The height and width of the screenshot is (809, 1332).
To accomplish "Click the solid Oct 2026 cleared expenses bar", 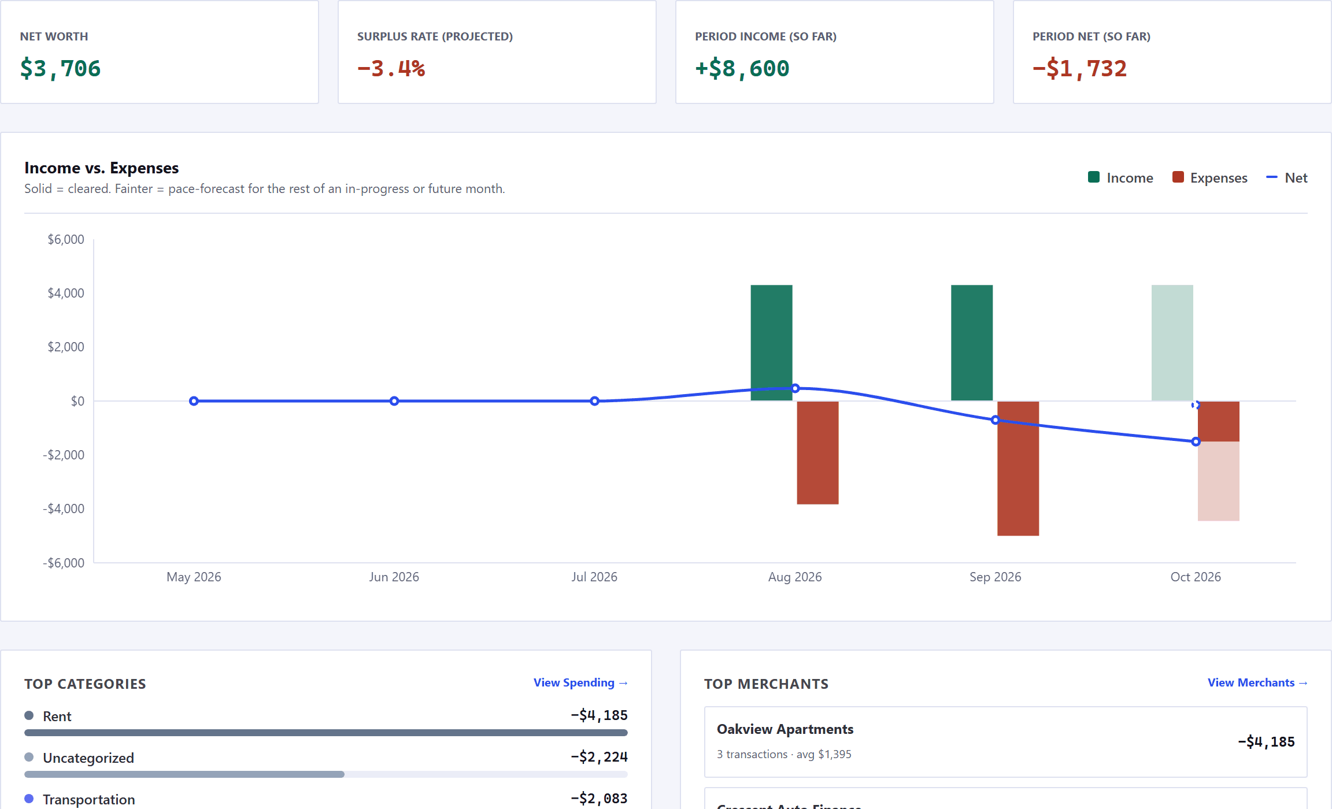I will [x=1219, y=421].
